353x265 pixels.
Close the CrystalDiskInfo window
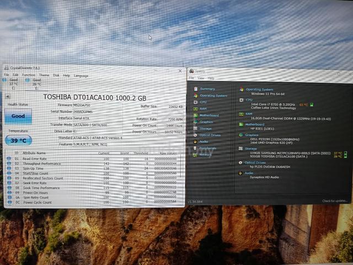[180, 71]
